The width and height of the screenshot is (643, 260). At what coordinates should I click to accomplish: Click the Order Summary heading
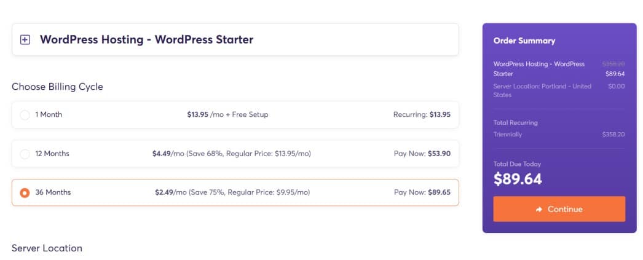coord(524,41)
